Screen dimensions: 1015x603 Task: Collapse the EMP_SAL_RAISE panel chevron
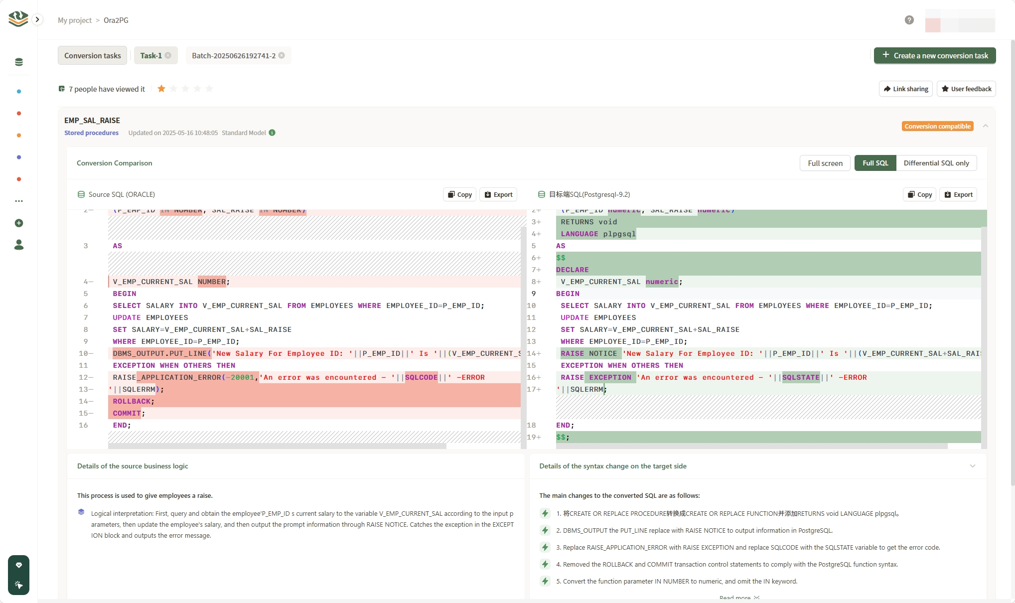(x=986, y=126)
